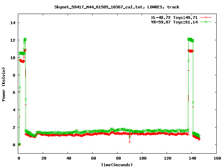Click x-axis tick label 60
Screen dimensions: 224x168
[x=93, y=158]
